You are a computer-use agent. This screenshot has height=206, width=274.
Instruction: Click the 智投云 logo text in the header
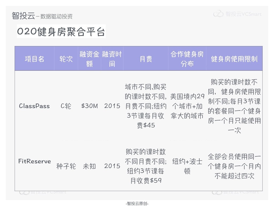coord(23,16)
